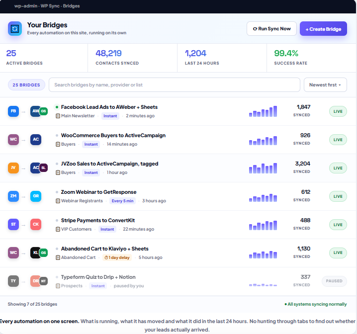The height and width of the screenshot is (334, 357).
Task: Click ST Stripe source icon
Action: [x=13, y=224]
